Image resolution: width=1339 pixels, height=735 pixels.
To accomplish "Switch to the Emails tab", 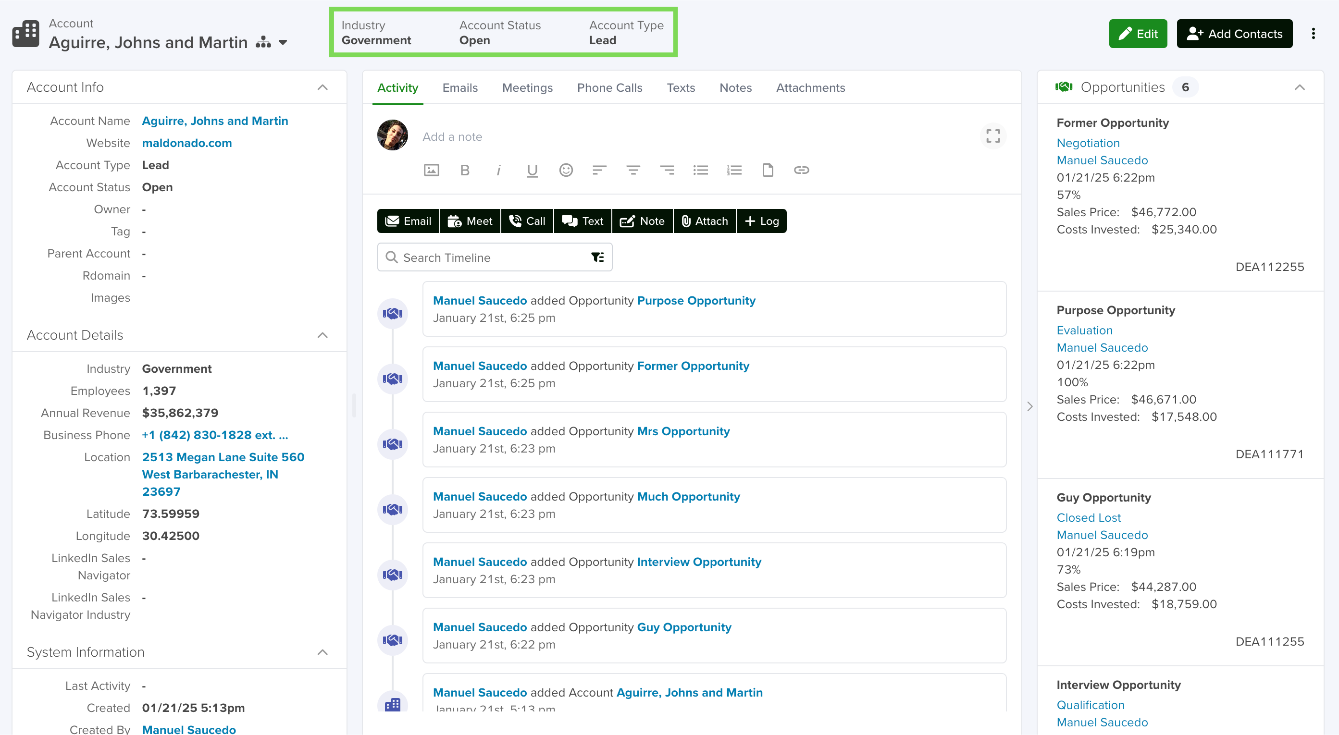I will point(460,88).
